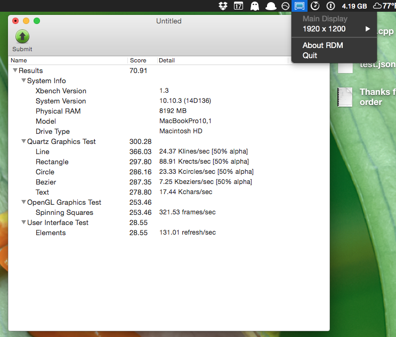Image resolution: width=396 pixels, height=337 pixels.
Task: Select the Xbench Version row
Action: pos(169,91)
